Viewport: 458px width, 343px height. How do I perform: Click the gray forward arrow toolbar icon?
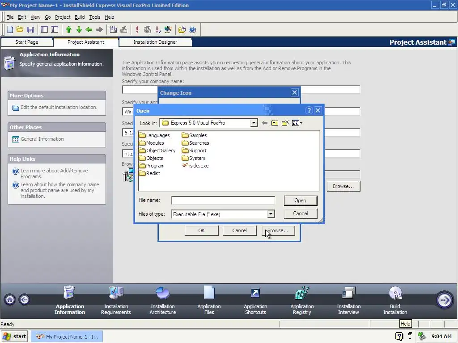(x=99, y=29)
